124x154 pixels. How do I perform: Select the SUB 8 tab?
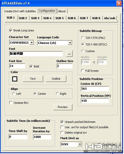96,18
